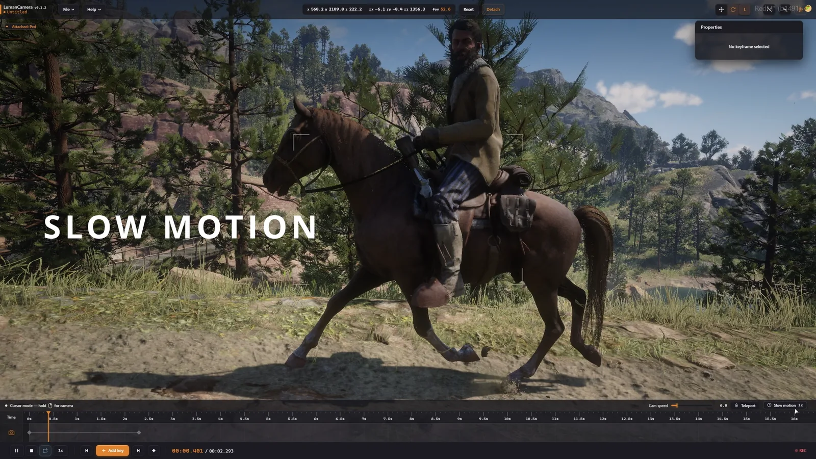
Task: Click the rz 1356.3 rotation value
Action: click(417, 9)
